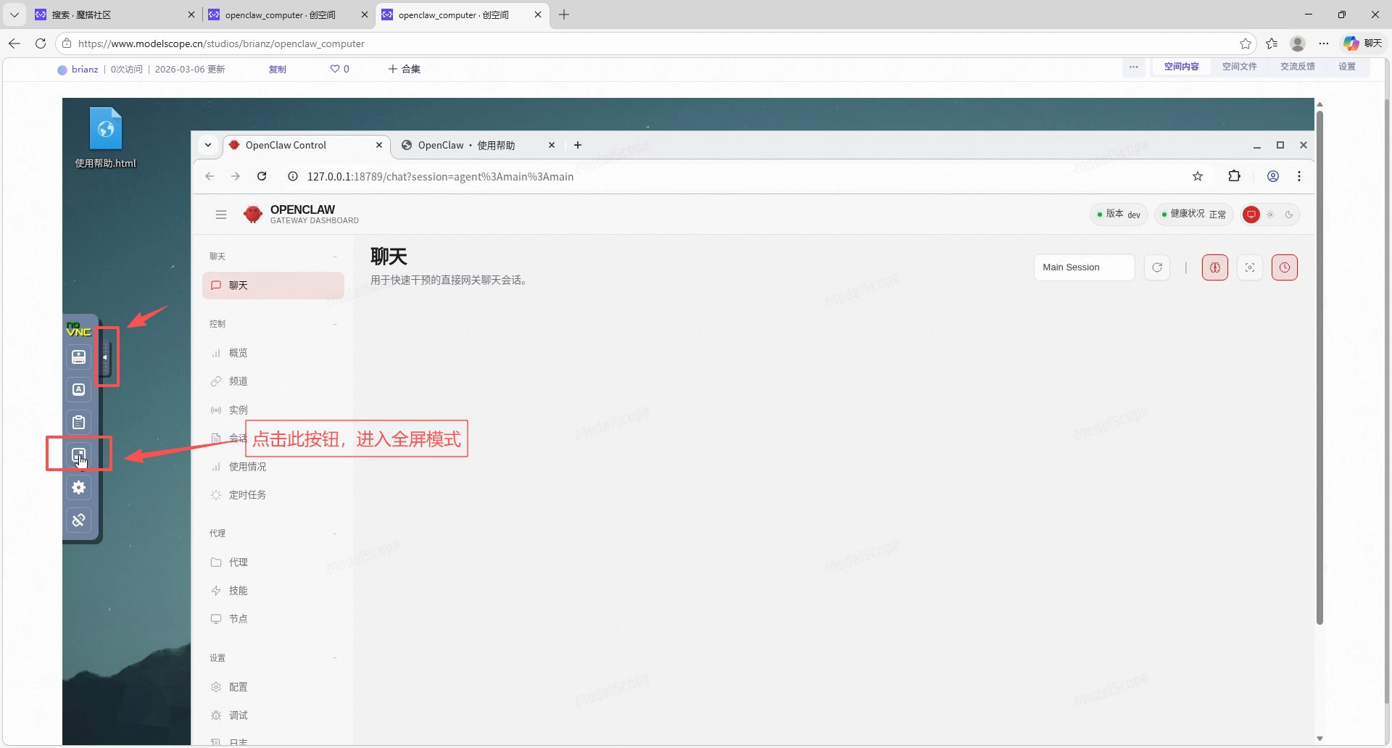Viewport: 1392px width, 748px height.
Task: Collapse the noVNC control bar handle
Action: 105,357
